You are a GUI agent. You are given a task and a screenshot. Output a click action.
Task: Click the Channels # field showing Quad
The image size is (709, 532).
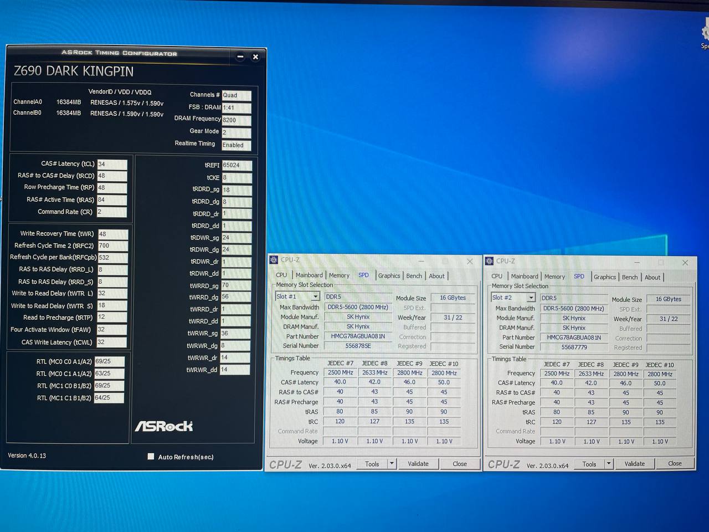point(237,95)
